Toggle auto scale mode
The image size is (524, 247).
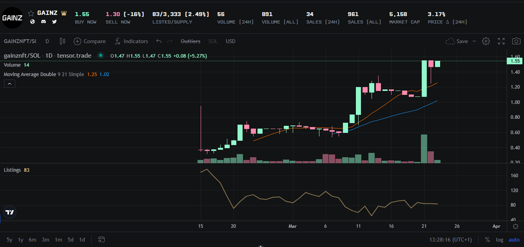coord(514,240)
